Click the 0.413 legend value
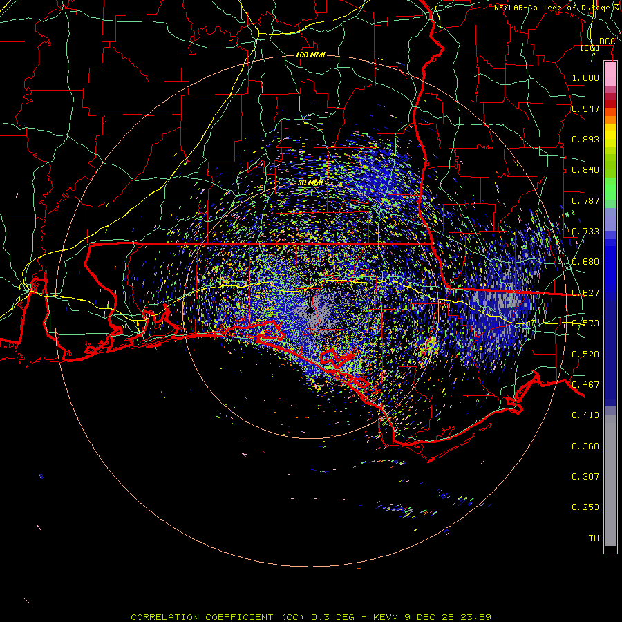 click(x=585, y=415)
